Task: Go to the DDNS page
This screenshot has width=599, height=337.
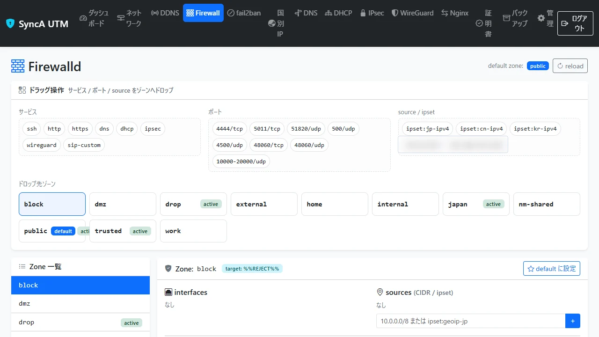Action: point(165,13)
